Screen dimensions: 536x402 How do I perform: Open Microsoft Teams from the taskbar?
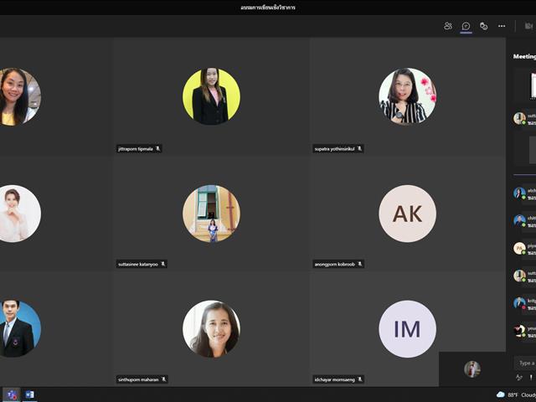pyautogui.click(x=12, y=394)
